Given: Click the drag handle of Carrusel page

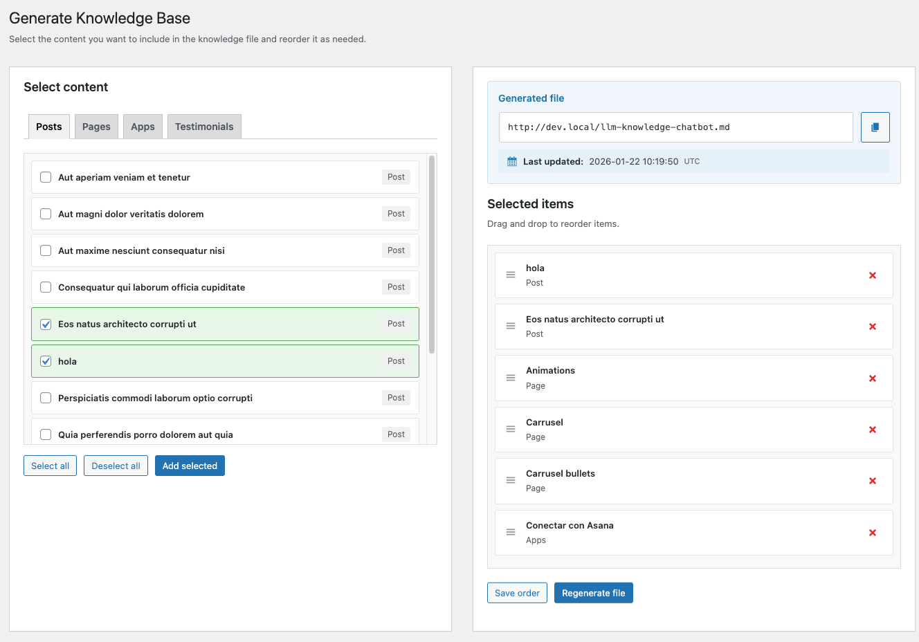Looking at the screenshot, I should (511, 429).
